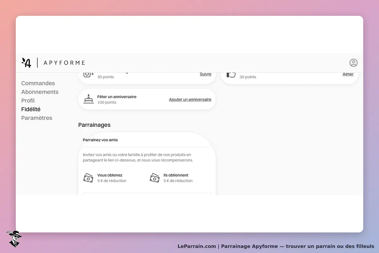Click the Parrainages heading
Screen dimensions: 379x253
click(x=94, y=125)
